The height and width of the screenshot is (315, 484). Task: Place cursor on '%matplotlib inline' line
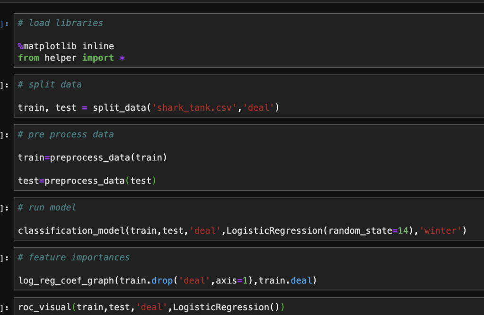[66, 46]
